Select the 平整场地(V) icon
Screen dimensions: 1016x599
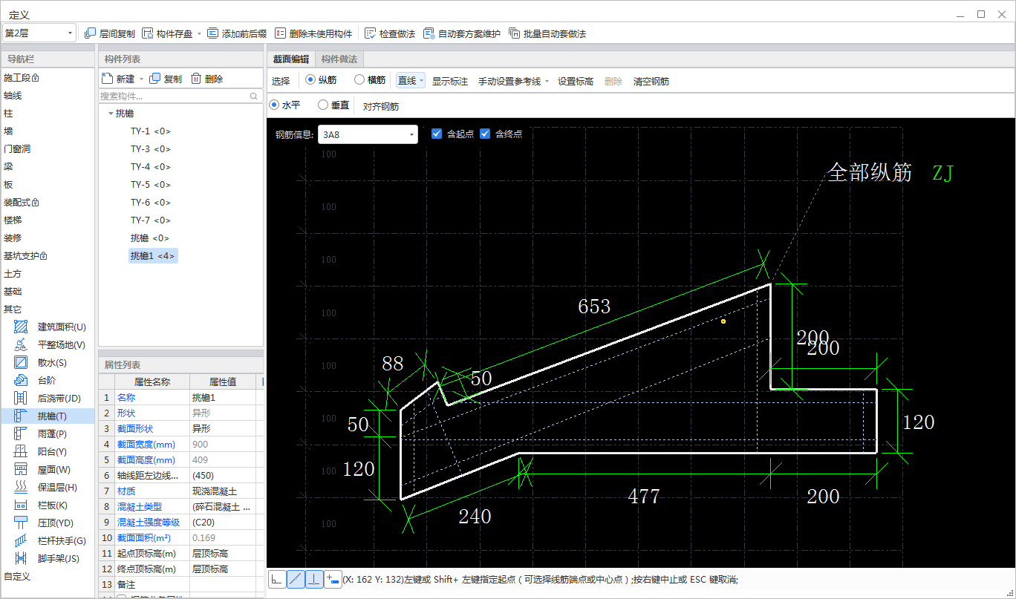pyautogui.click(x=22, y=344)
